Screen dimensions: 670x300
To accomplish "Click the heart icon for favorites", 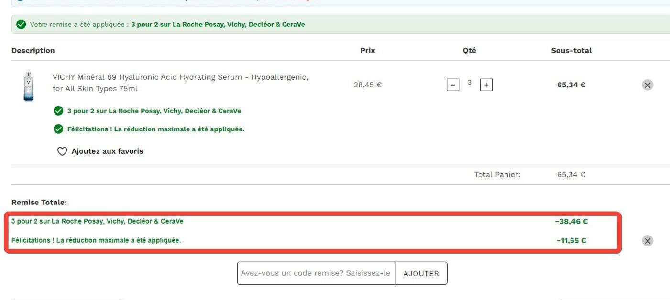I will coord(62,151).
